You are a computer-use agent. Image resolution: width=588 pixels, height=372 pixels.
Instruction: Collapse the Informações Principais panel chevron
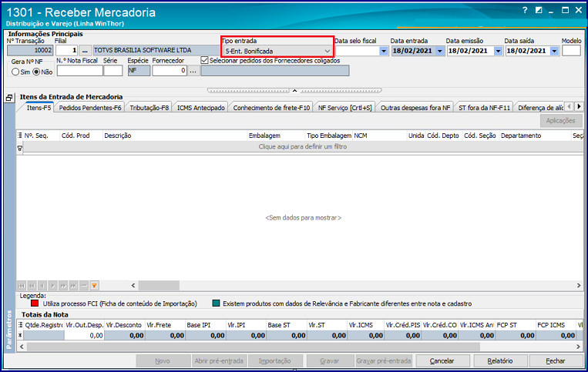[294, 91]
